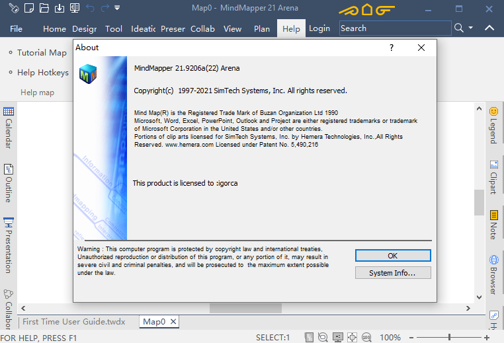Click the System Info... button
The height and width of the screenshot is (343, 504).
coord(393,273)
